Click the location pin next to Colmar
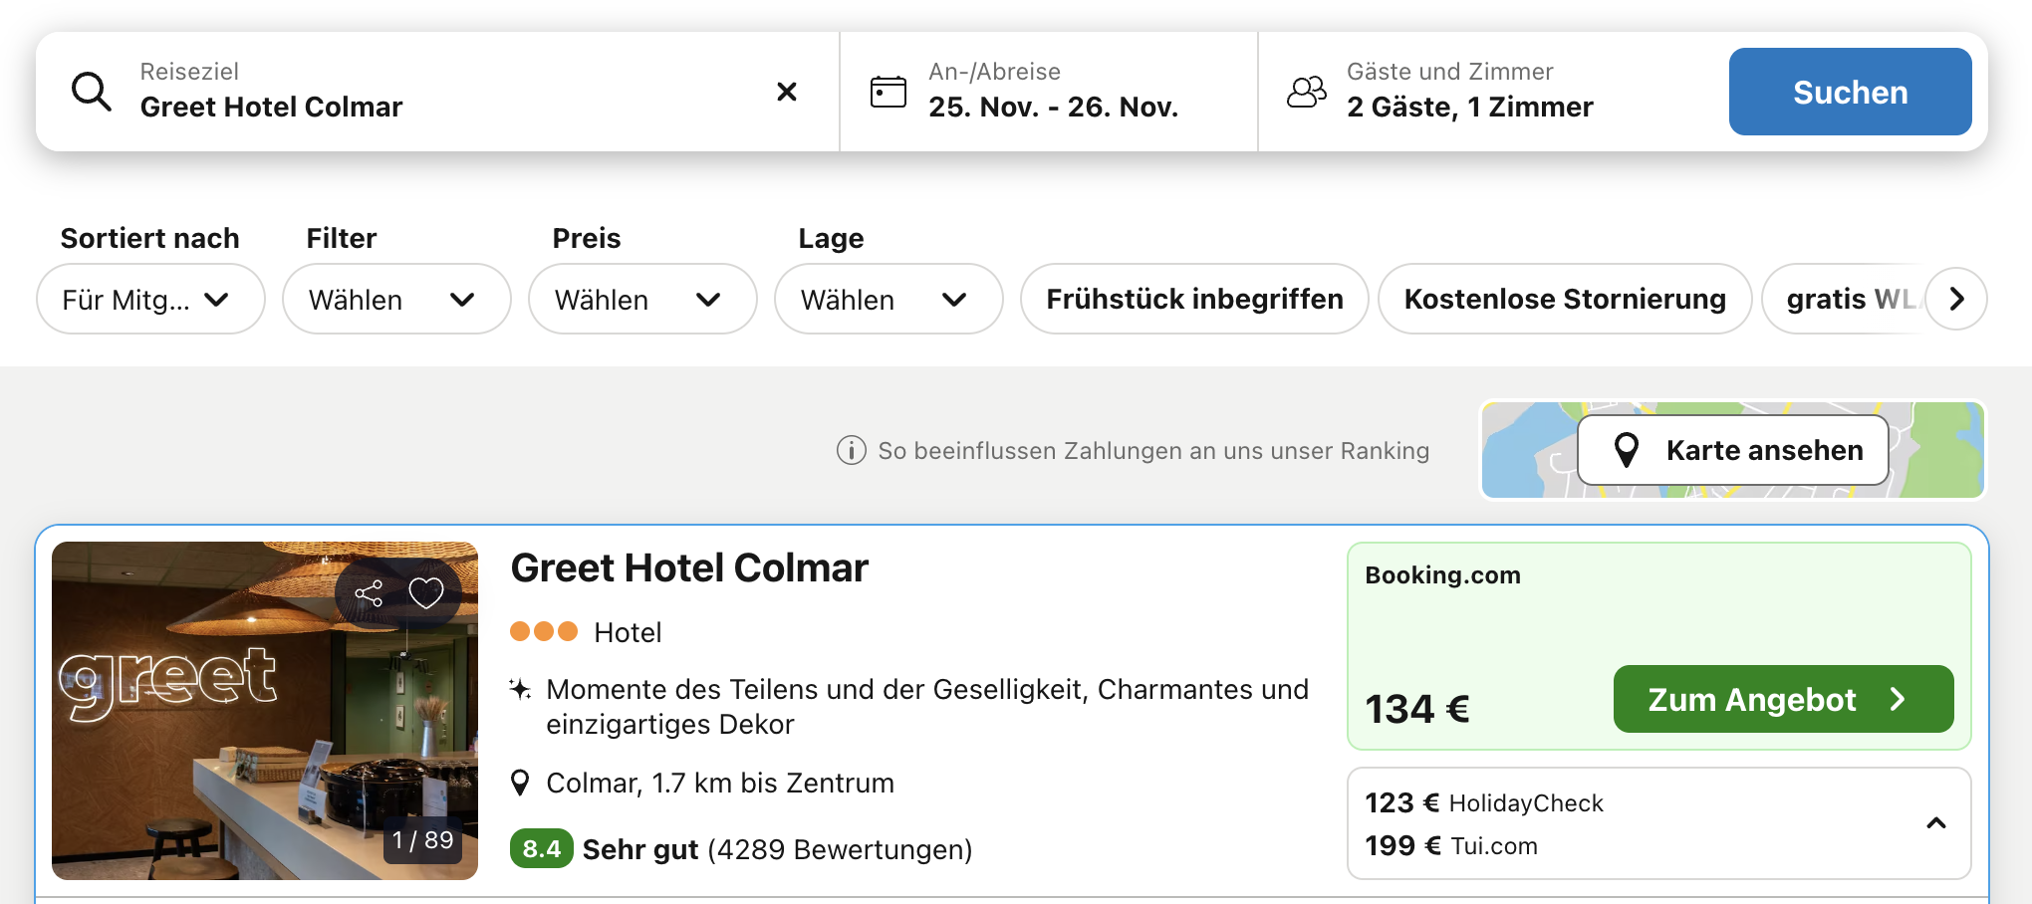This screenshot has height=904, width=2032. [x=520, y=784]
